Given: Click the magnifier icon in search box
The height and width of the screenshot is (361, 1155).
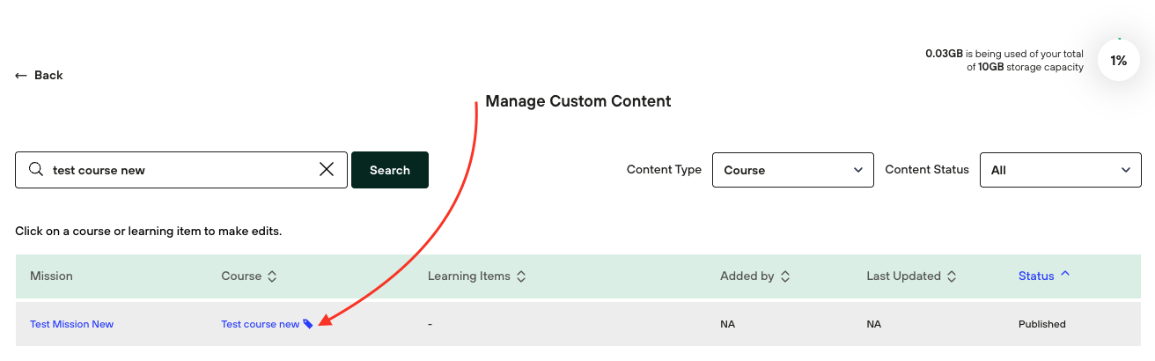Looking at the screenshot, I should coord(36,170).
